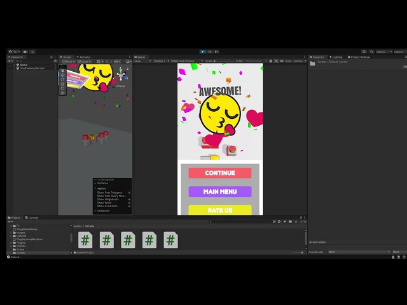Click the third script file thumbnail
The width and height of the screenshot is (407, 305).
128,240
